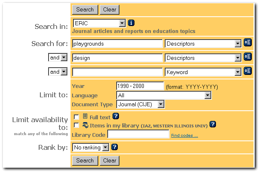Check the Items in my library box
260x173 pixels.
point(77,125)
